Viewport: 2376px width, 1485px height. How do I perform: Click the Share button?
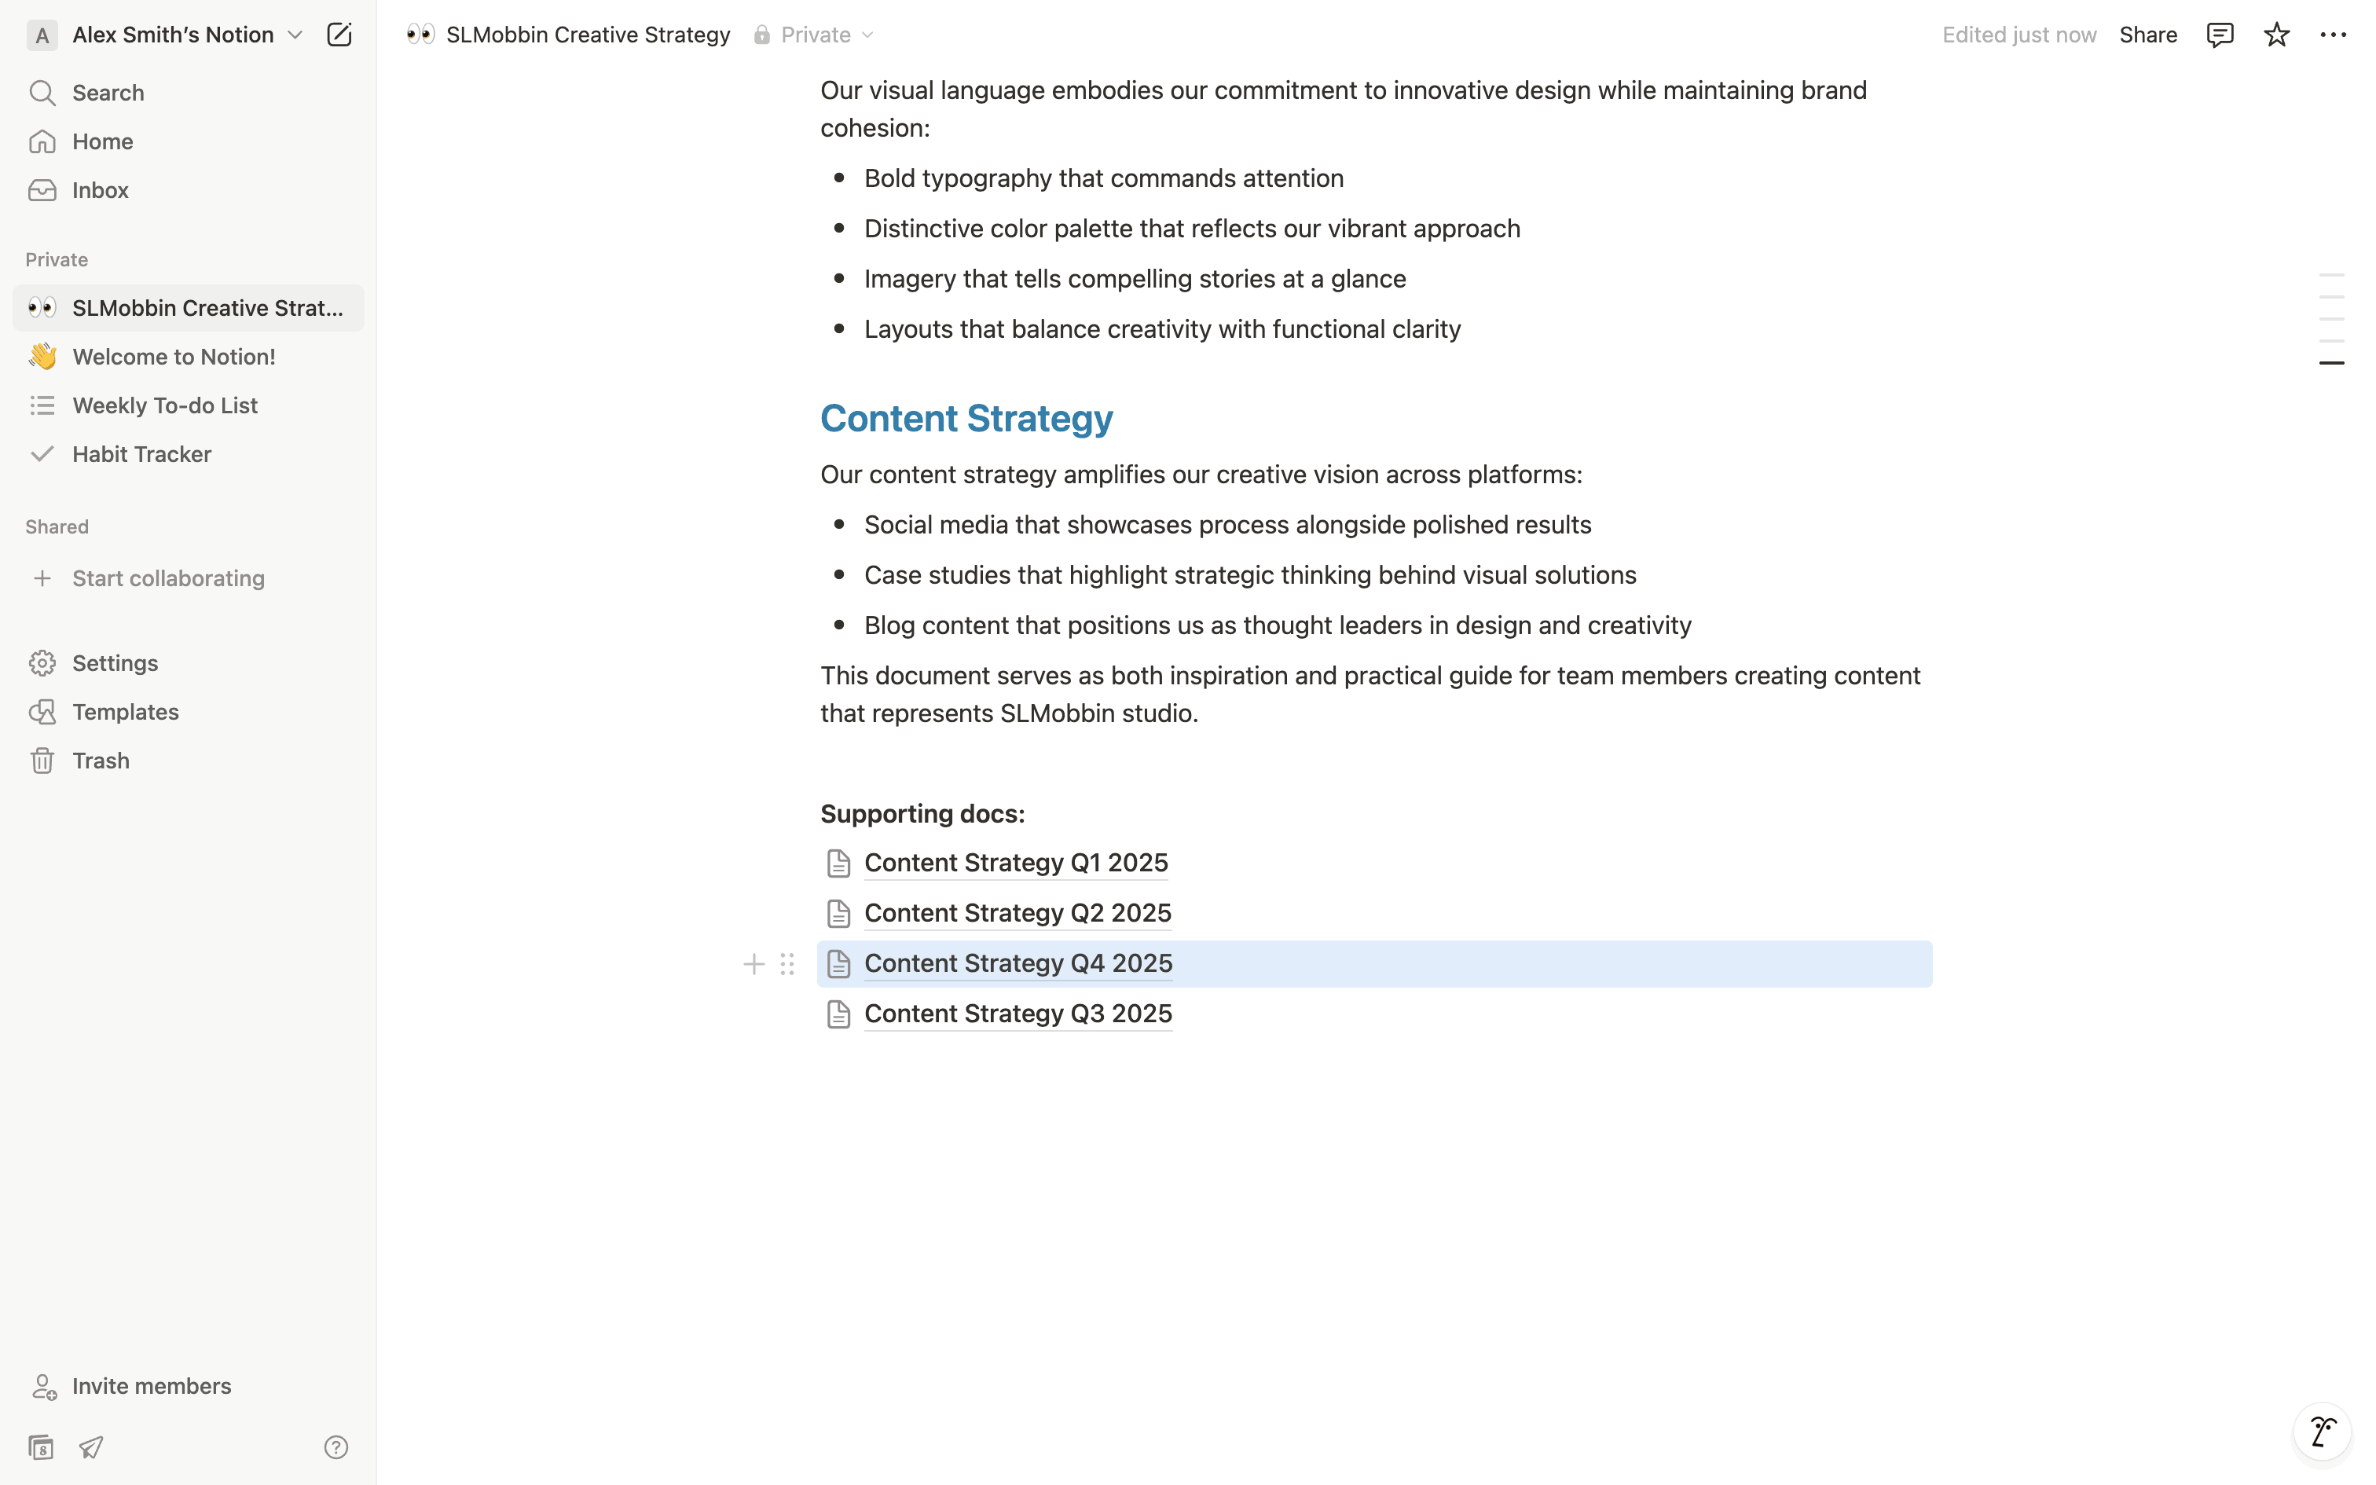pyautogui.click(x=2147, y=35)
